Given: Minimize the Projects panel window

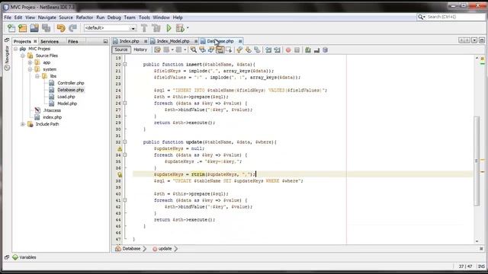Looking at the screenshot, I should pos(105,41).
